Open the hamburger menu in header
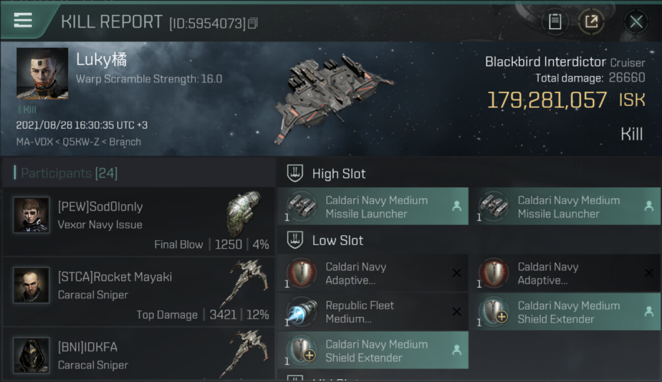 pyautogui.click(x=23, y=20)
